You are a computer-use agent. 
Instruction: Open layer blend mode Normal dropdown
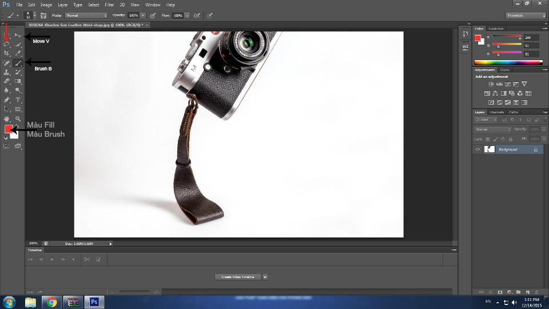(x=492, y=129)
